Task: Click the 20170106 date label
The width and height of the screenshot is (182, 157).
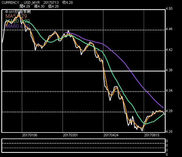Action: (29, 135)
